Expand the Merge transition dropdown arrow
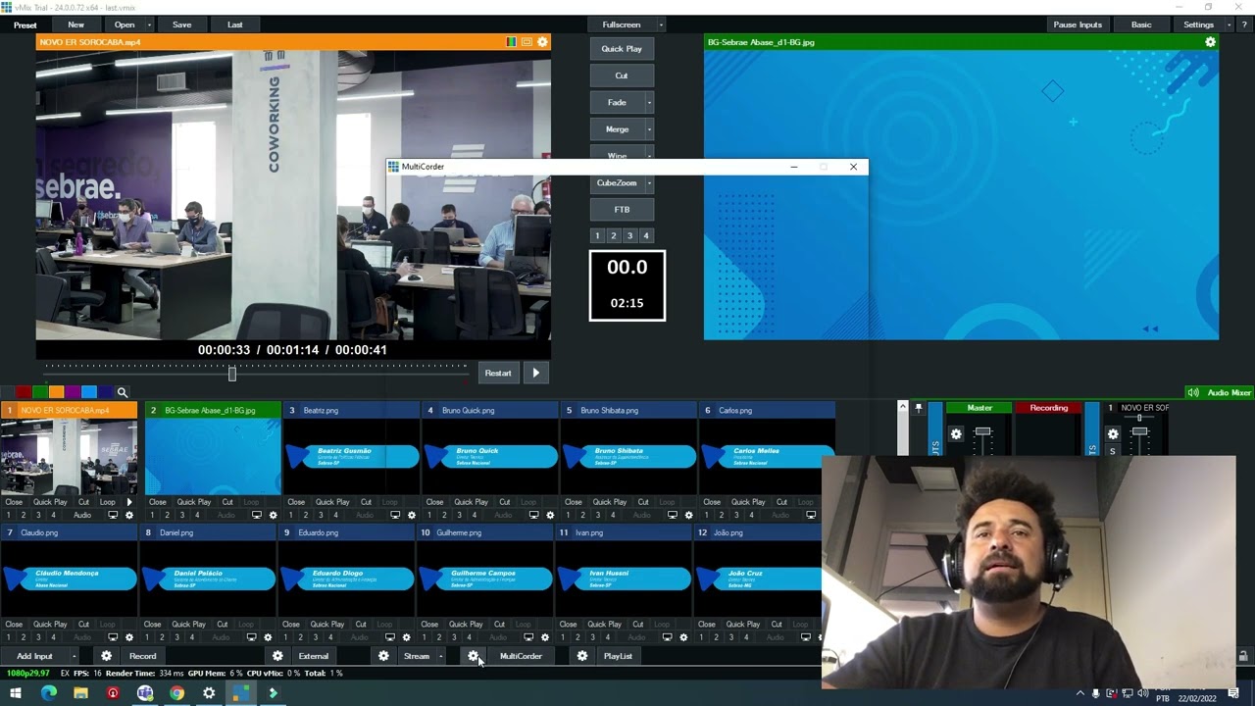Viewport: 1255px width, 706px height. coord(649,129)
